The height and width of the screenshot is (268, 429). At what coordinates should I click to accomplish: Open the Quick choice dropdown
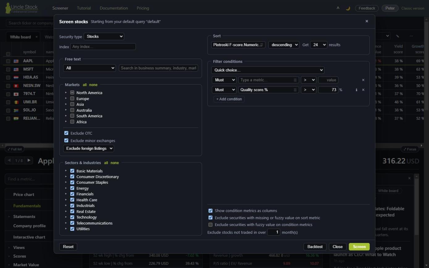[268, 70]
